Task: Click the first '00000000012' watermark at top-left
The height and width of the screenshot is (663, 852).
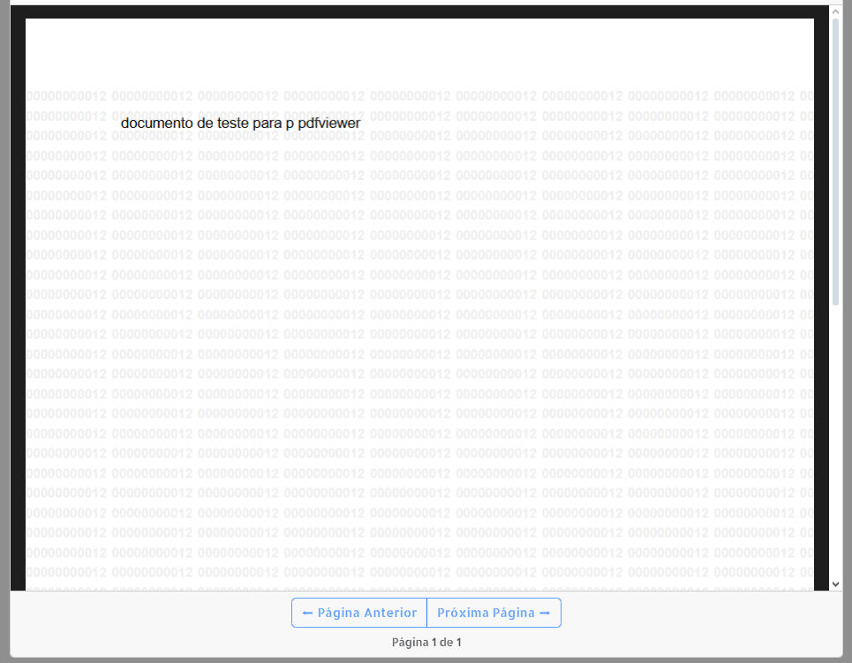Action: (66, 95)
